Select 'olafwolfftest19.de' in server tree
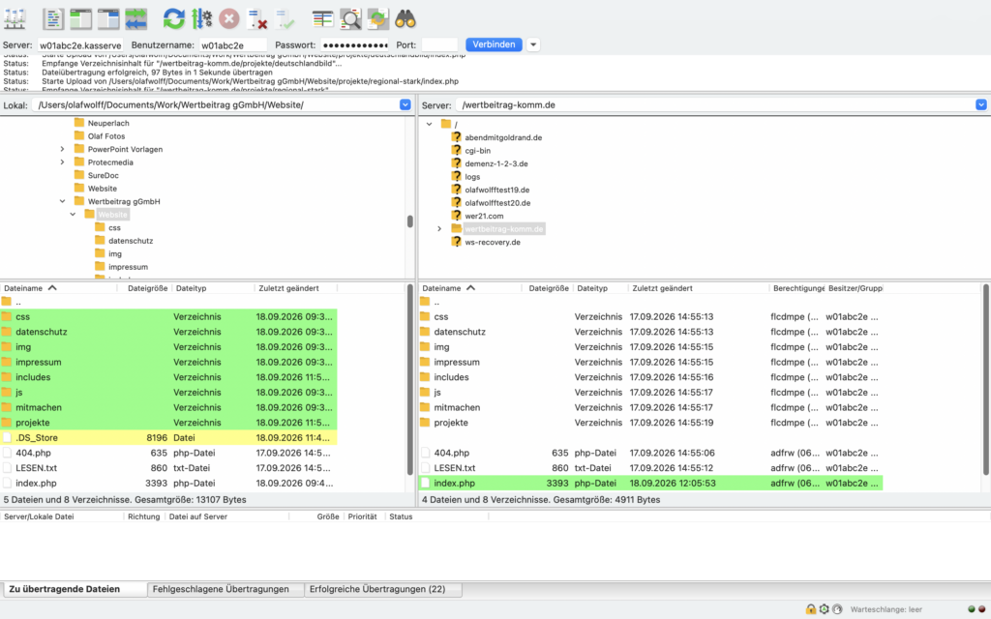Viewport: 991px width, 619px height. point(496,190)
